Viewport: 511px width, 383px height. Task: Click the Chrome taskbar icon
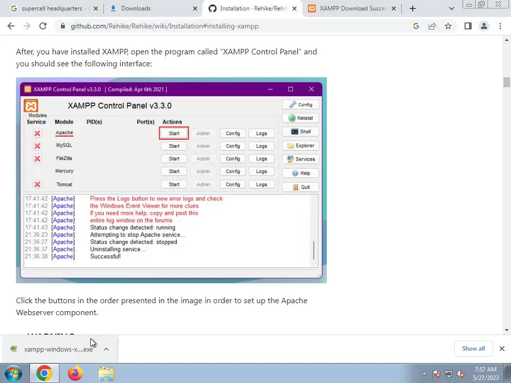tap(44, 373)
